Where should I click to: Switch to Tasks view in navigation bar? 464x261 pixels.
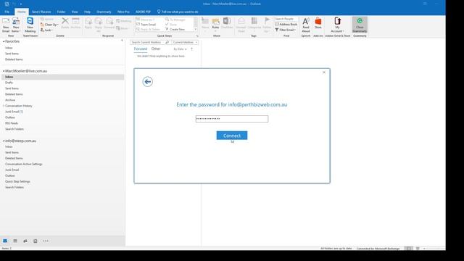(x=36, y=241)
